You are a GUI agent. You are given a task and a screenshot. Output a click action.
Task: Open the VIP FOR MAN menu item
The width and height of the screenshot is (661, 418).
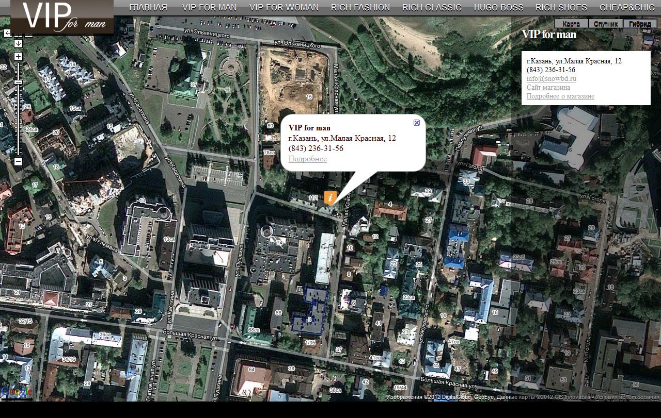pyautogui.click(x=209, y=7)
